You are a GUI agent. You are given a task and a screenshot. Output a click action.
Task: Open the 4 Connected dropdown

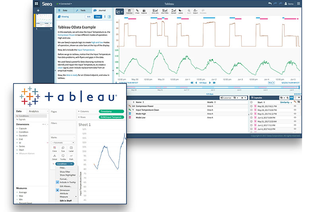coord(64,4)
